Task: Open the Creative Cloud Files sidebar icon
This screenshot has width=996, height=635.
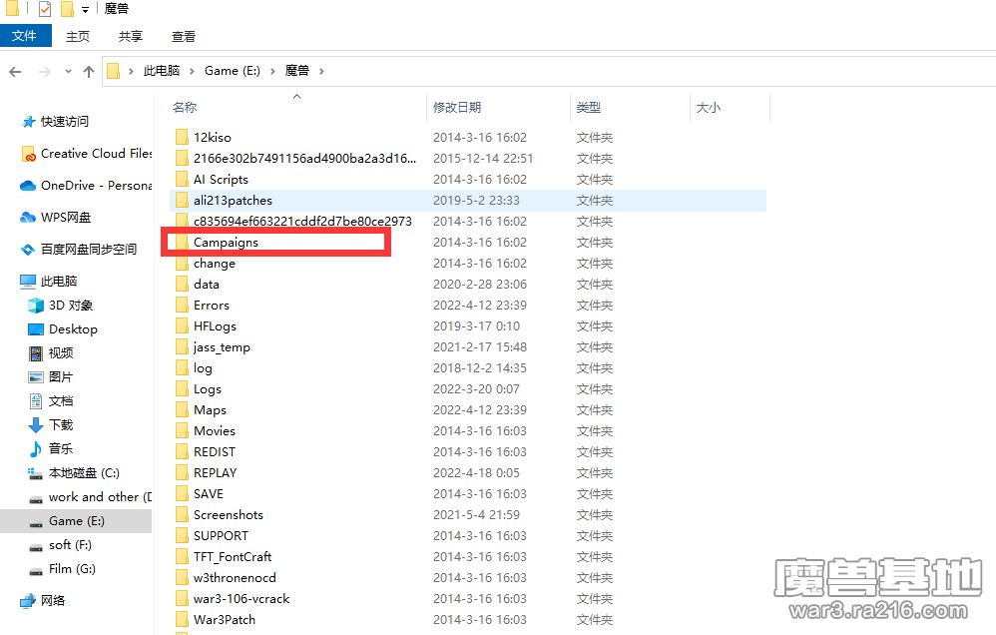Action: (28, 154)
